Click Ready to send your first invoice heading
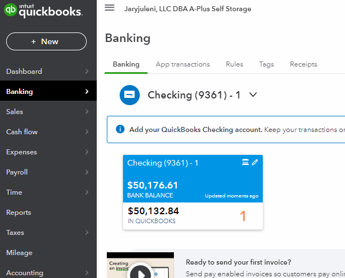The image size is (345, 278). tap(238, 262)
